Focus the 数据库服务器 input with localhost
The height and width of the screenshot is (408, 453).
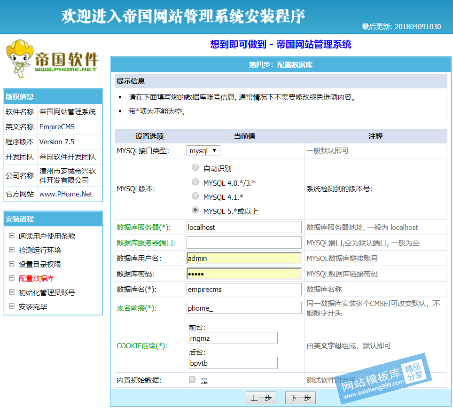click(x=244, y=228)
